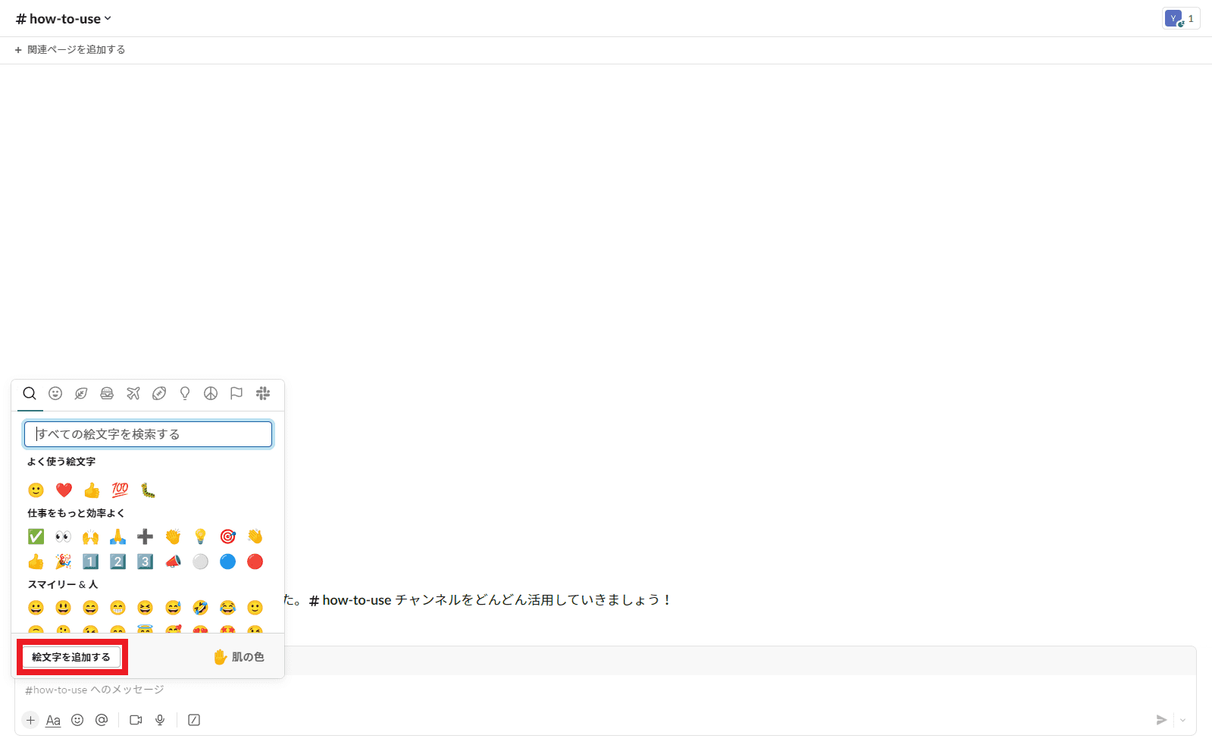Pick the blue circle emoji
The width and height of the screenshot is (1212, 754).
click(227, 562)
